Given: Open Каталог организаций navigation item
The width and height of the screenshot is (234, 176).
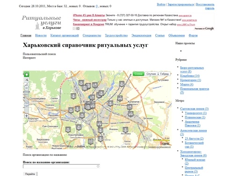Looking at the screenshot, I should click(65, 35).
